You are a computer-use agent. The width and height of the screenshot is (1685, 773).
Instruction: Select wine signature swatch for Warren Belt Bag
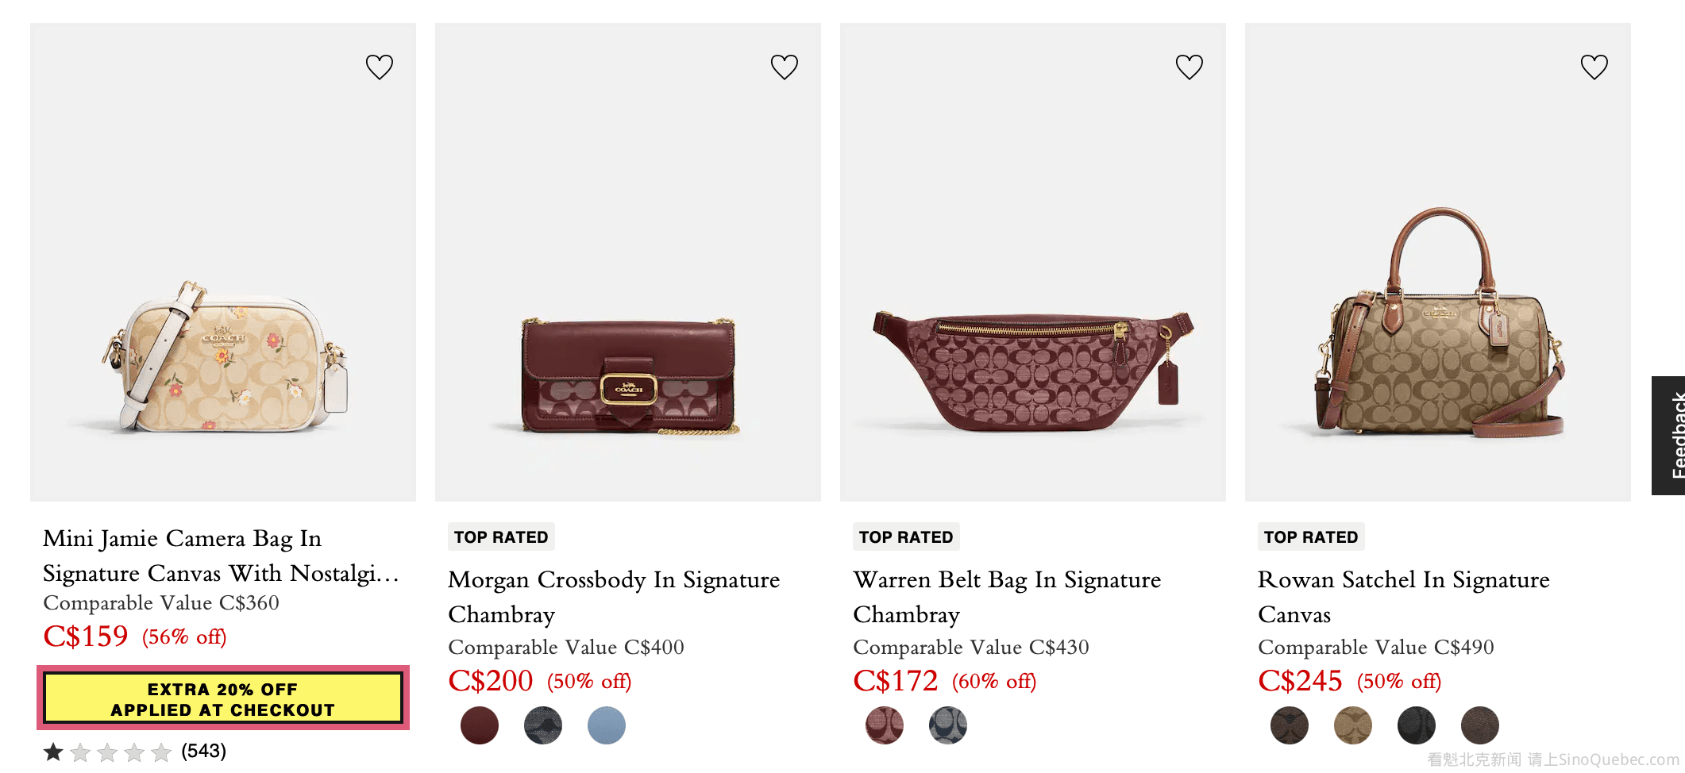coord(885,725)
